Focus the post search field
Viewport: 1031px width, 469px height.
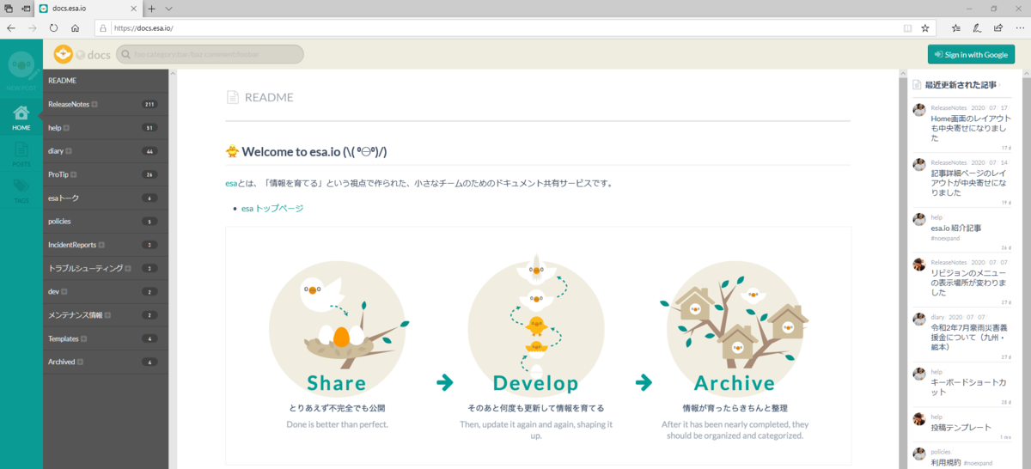(x=210, y=54)
